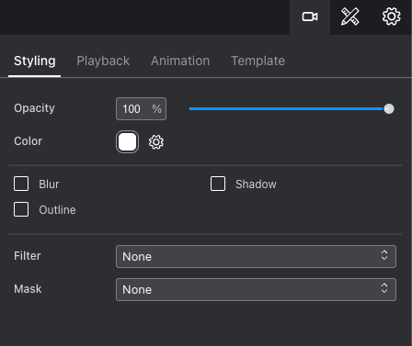Click the Filter dropdown arrows
The height and width of the screenshot is (346, 412).
pyautogui.click(x=384, y=255)
